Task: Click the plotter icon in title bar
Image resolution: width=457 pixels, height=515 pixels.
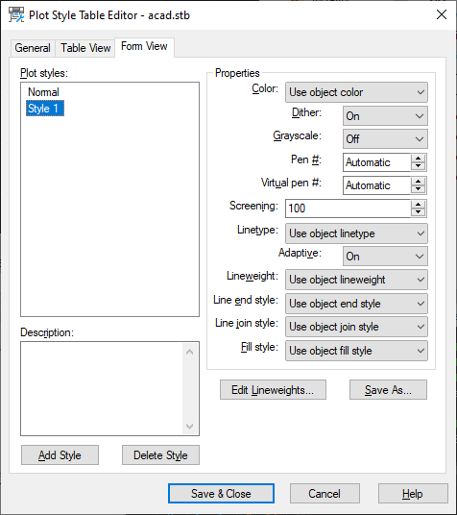Action: coord(15,14)
